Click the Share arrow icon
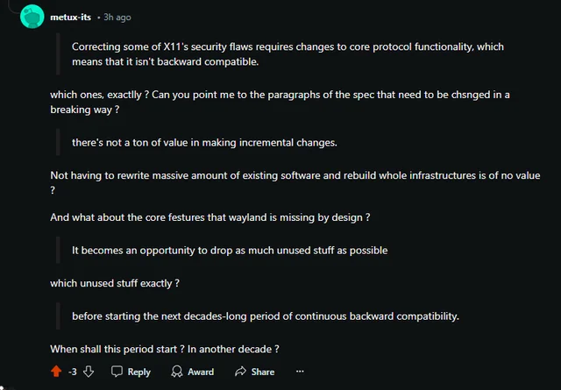The image size is (561, 390). tap(239, 372)
